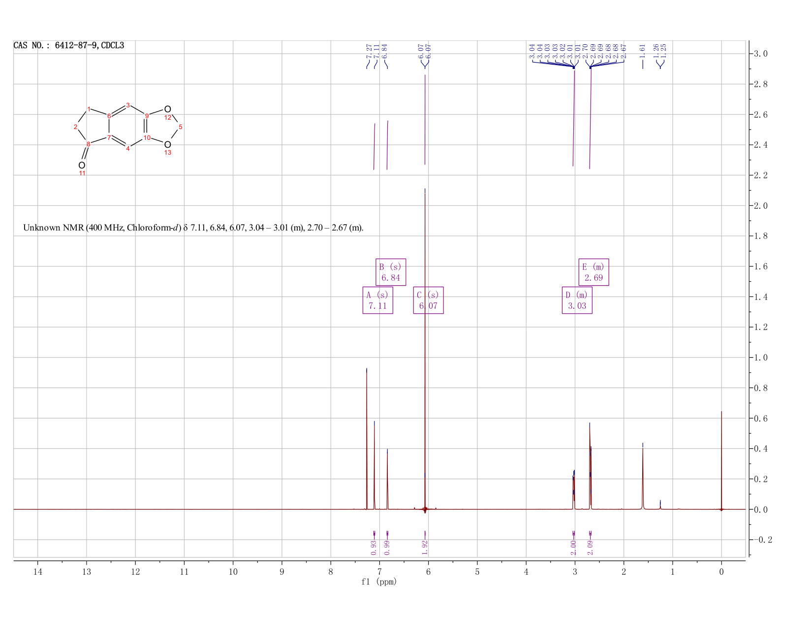
Task: Select the multiplet box A (s) 7.11
Action: (378, 300)
